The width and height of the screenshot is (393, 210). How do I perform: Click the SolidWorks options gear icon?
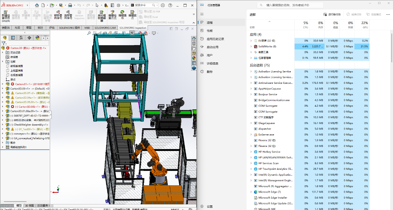point(118,5)
